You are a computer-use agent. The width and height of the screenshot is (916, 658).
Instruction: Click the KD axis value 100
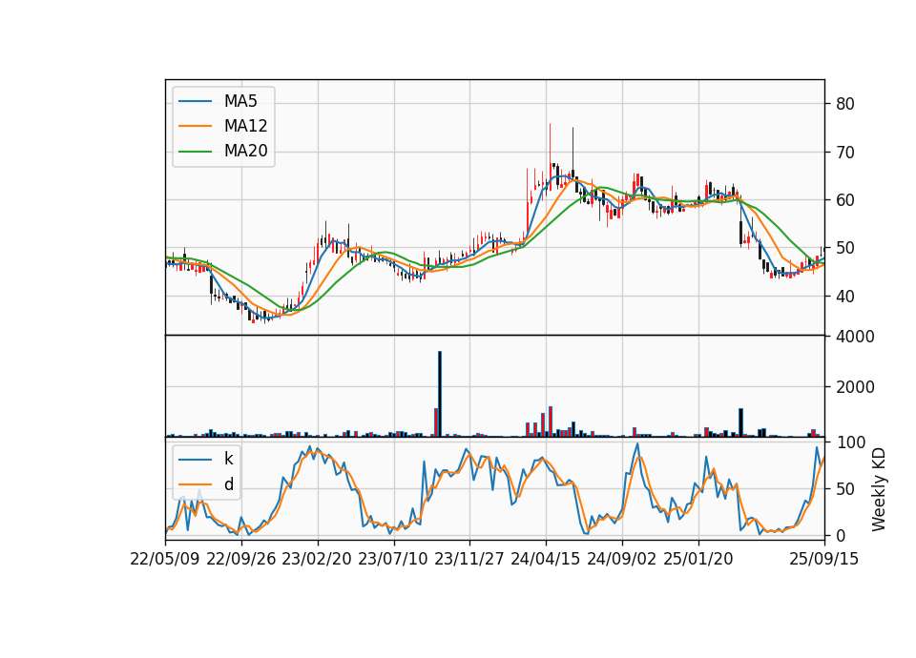850,442
